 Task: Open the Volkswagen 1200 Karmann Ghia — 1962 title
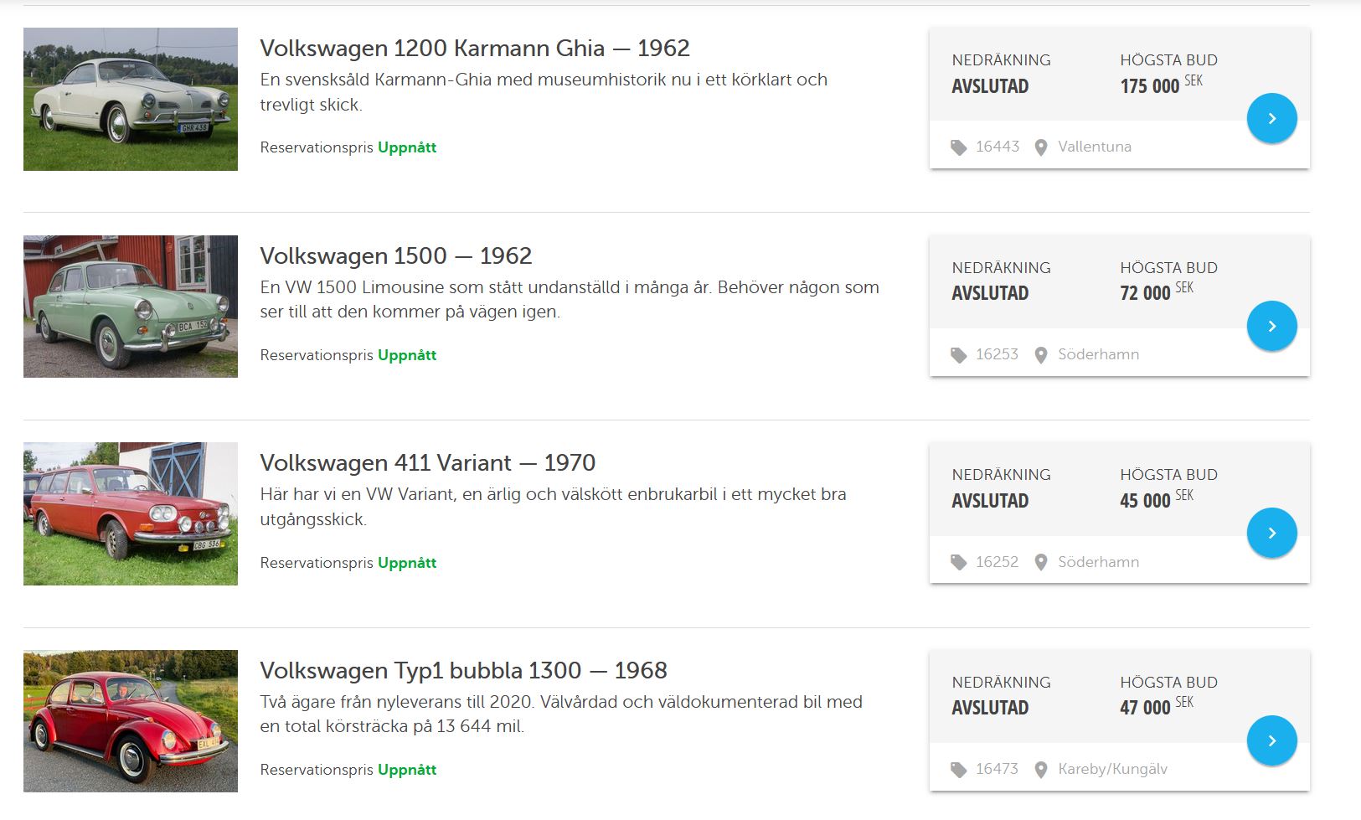474,49
